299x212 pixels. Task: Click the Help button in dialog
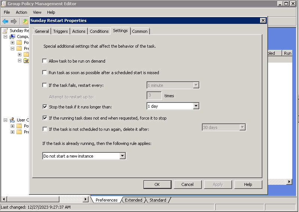point(248,184)
